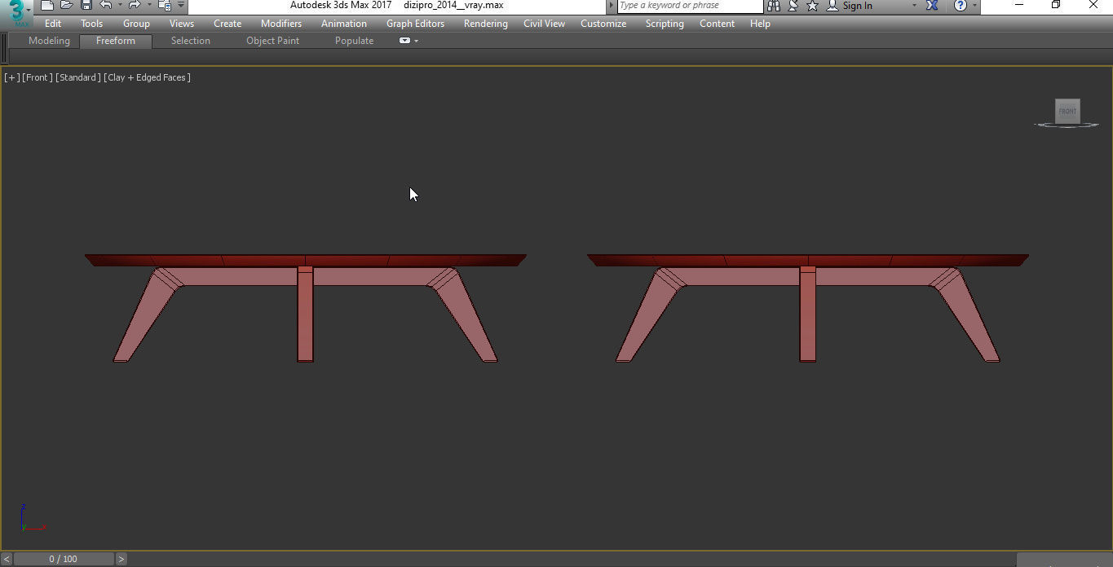Click the binoculars search icon
The height and width of the screenshot is (567, 1113).
tap(774, 6)
